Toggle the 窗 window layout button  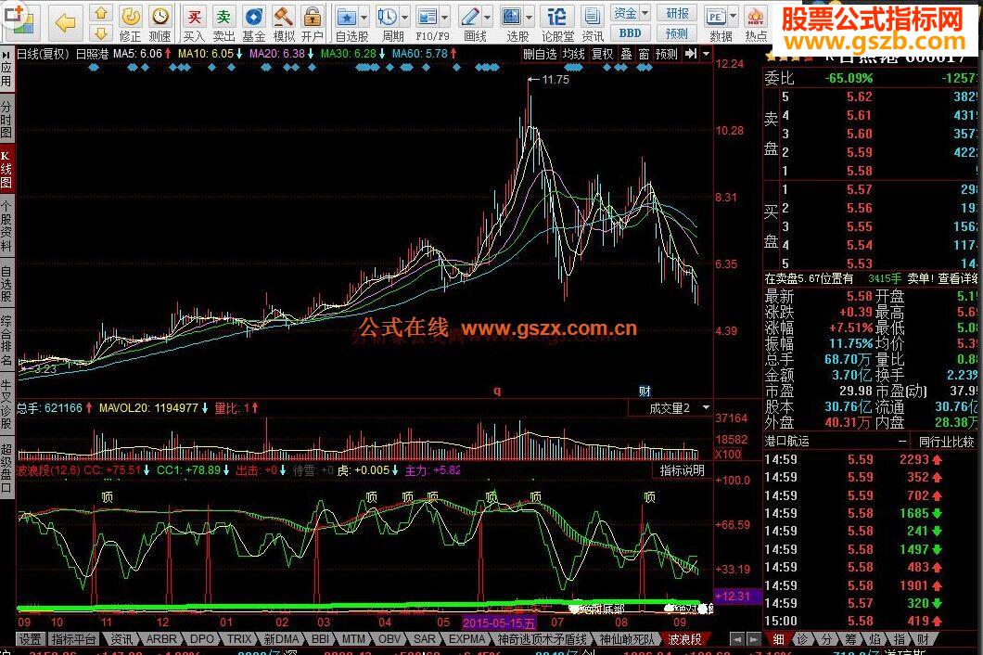644,55
